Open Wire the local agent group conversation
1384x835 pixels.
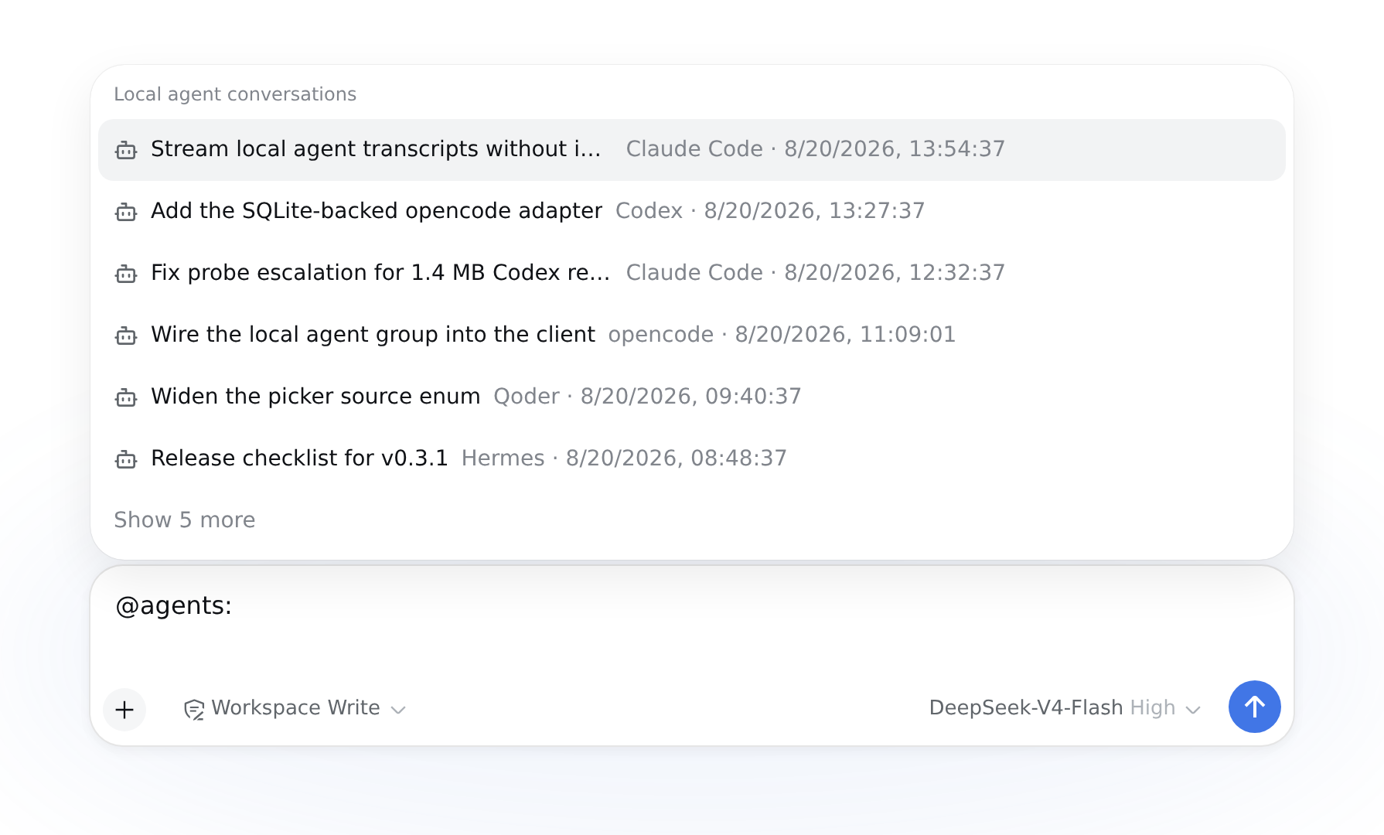click(x=692, y=336)
